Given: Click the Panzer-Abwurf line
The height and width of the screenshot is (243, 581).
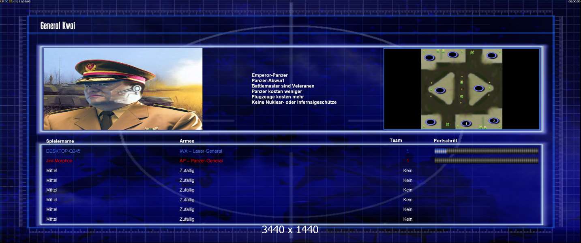Looking at the screenshot, I should coord(268,81).
